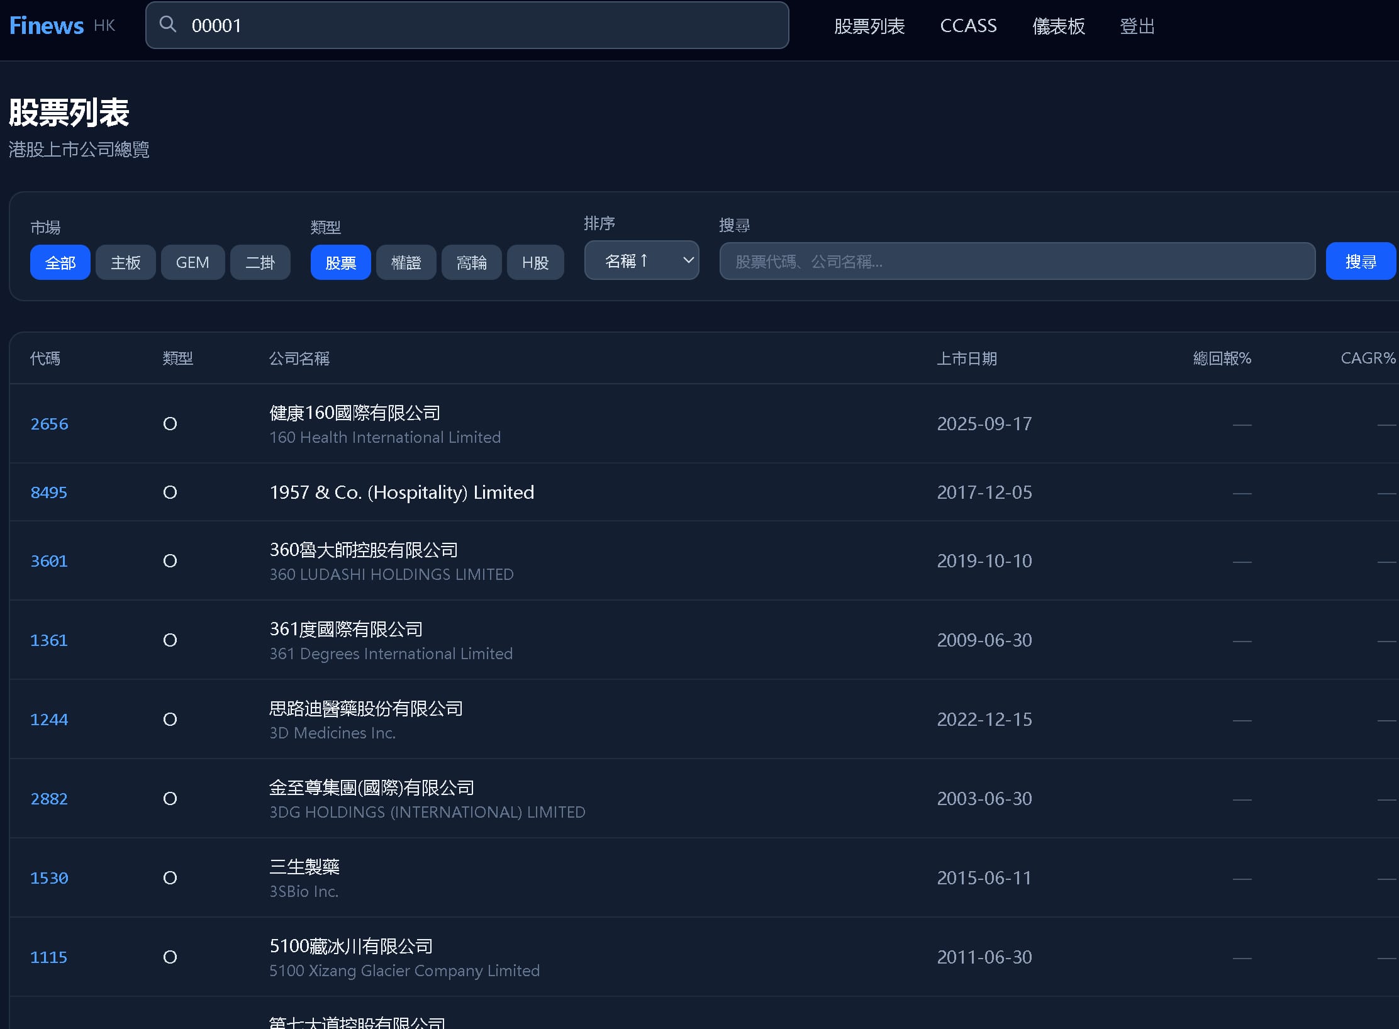Click 160 Health International Limited text

coord(385,437)
